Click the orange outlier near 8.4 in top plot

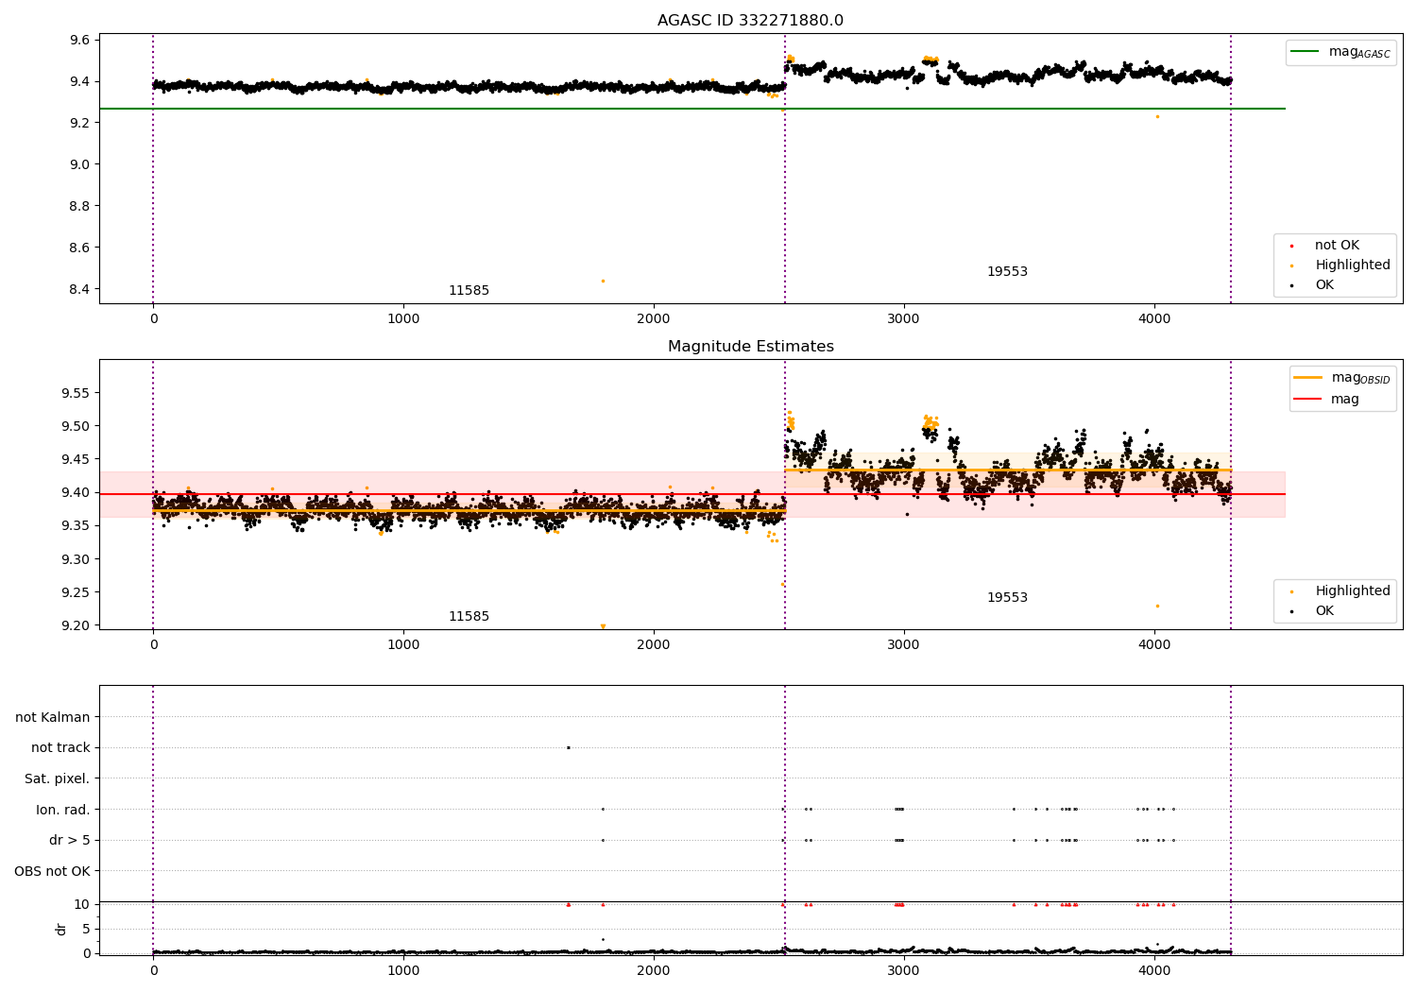603,281
